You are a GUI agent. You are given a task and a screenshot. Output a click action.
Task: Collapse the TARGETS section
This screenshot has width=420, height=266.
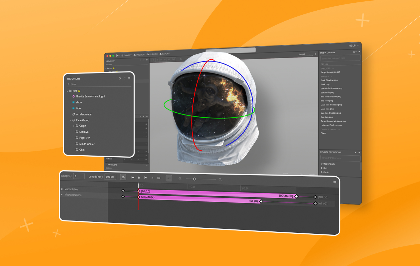pyautogui.click(x=333, y=68)
